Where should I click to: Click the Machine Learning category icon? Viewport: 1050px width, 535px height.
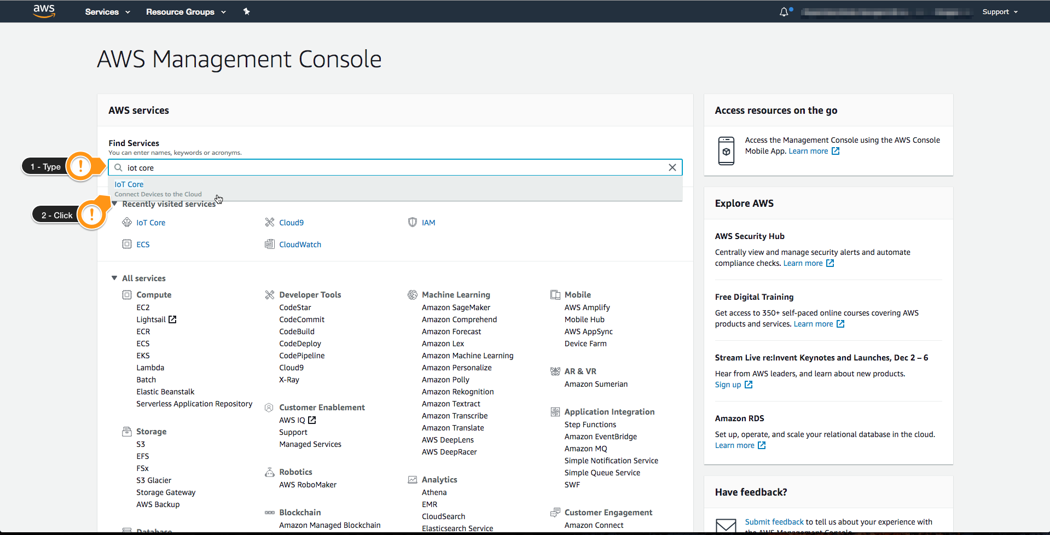pos(413,295)
